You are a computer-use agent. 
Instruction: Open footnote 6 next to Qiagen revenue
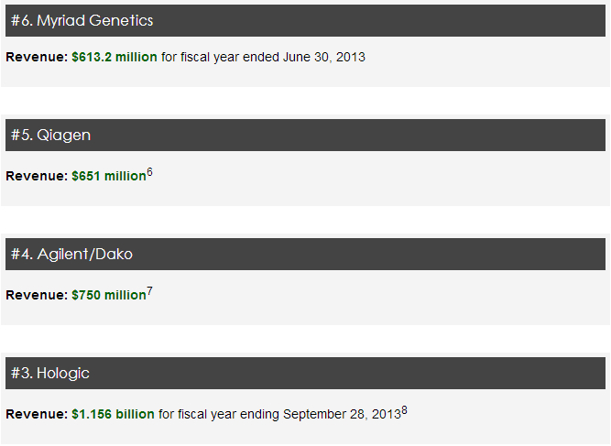149,172
